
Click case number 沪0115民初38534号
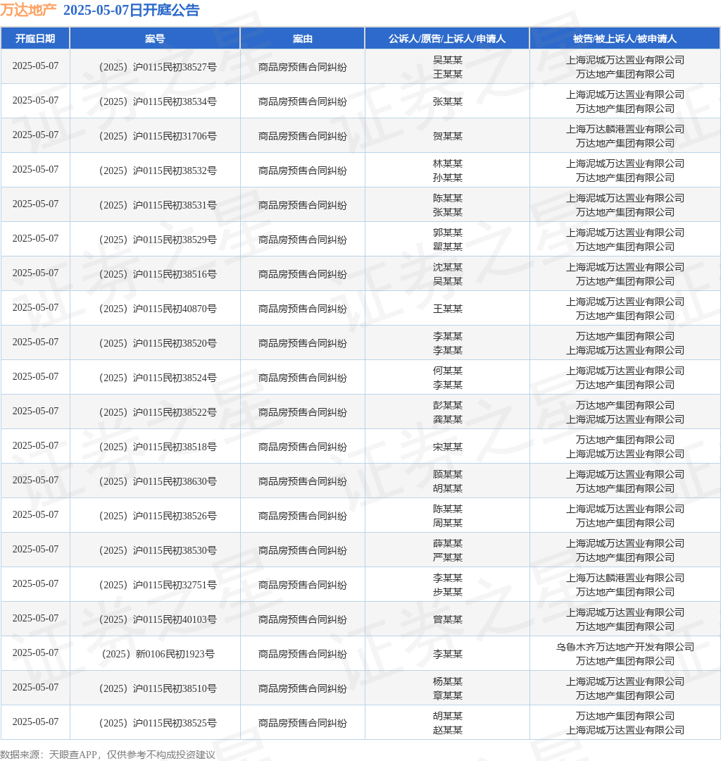pos(158,102)
